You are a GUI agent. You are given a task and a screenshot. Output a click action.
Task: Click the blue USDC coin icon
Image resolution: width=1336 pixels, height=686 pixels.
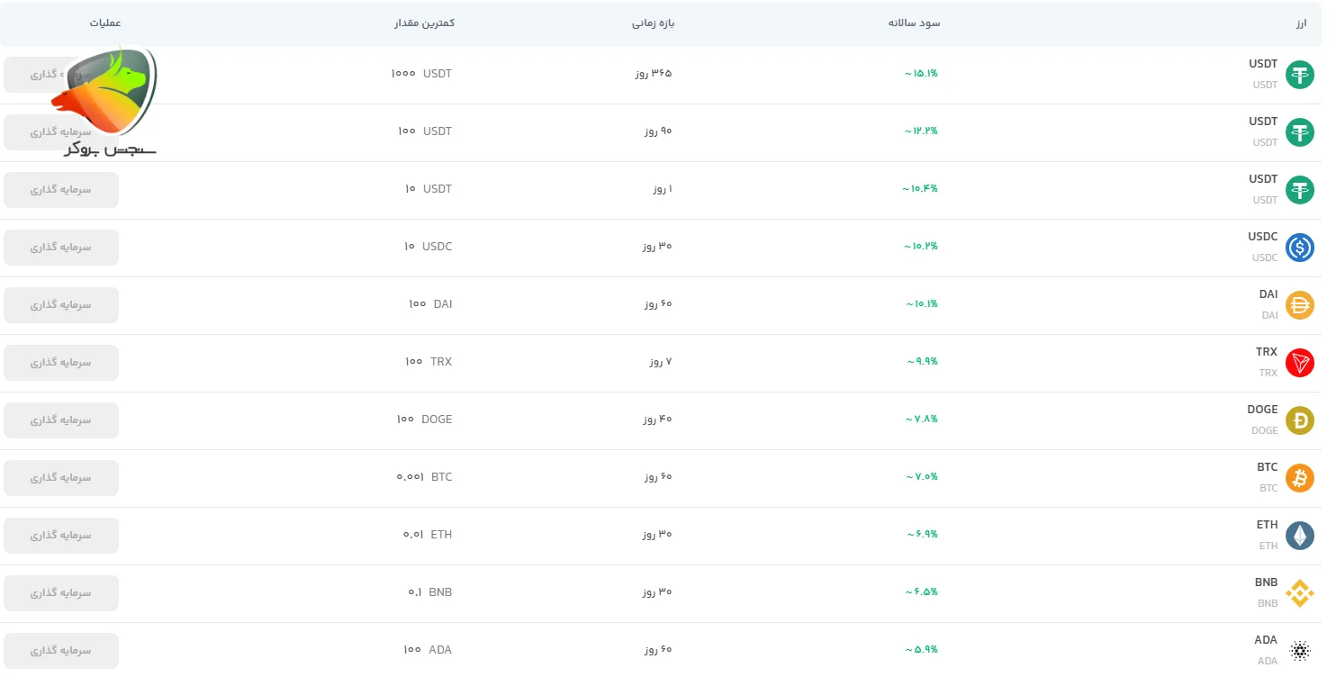(x=1299, y=247)
